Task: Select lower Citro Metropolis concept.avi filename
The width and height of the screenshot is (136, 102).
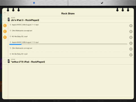Action: click(22, 48)
